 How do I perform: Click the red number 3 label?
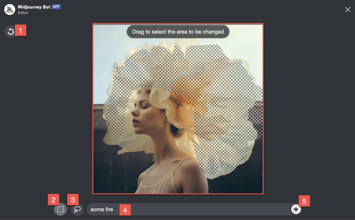point(73,200)
